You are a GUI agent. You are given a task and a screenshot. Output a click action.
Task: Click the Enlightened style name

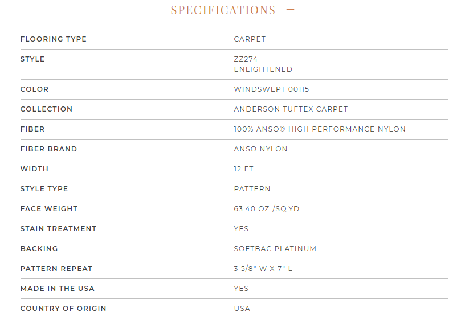[263, 69]
